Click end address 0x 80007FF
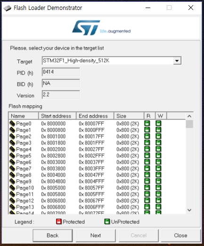This screenshot has height=246, width=204. coord(91,124)
